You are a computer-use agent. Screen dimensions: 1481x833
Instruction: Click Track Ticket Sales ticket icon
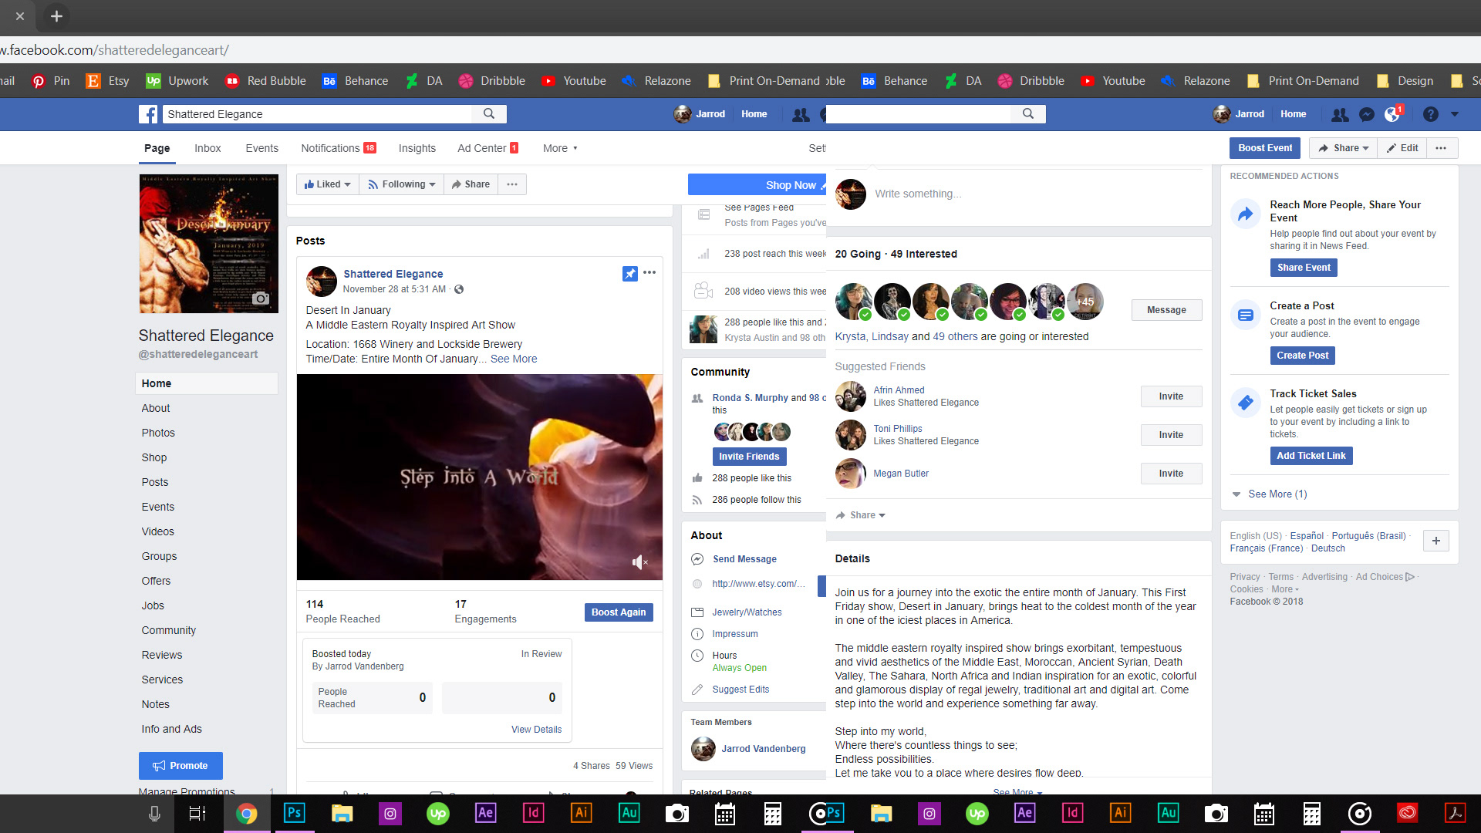(x=1246, y=403)
